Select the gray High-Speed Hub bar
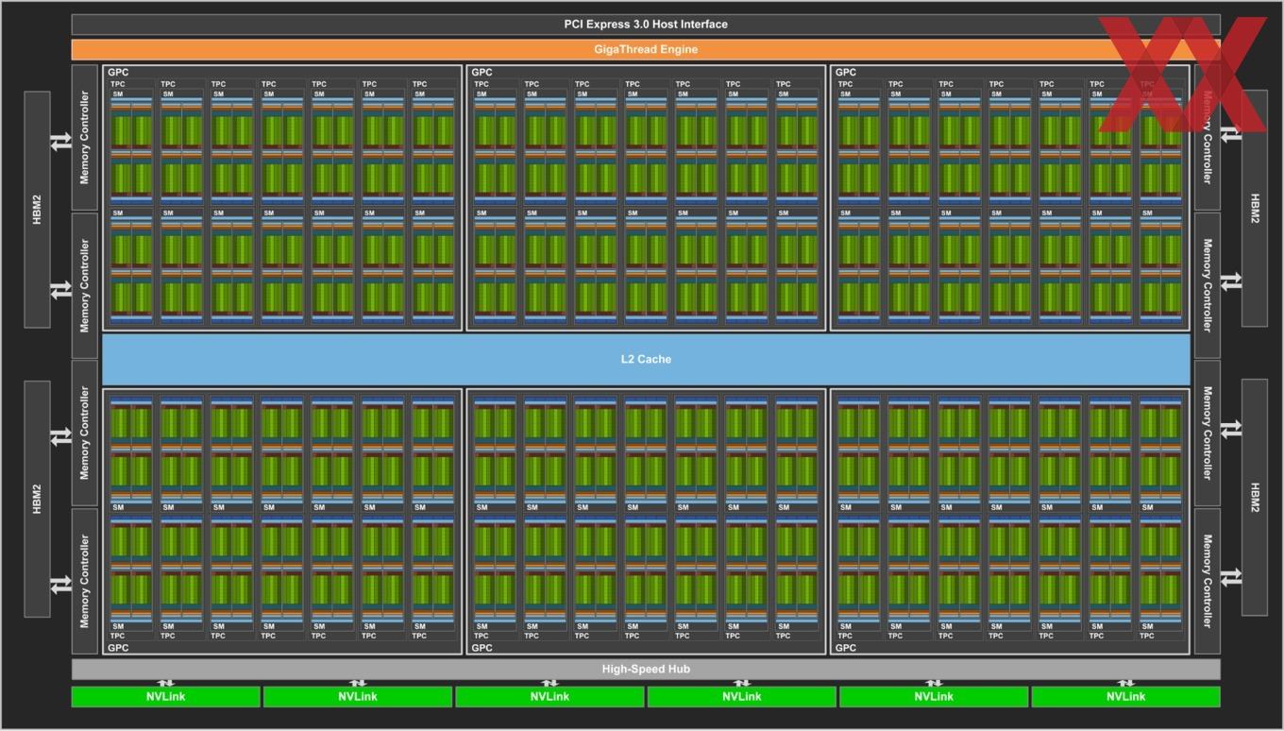This screenshot has width=1284, height=731. click(646, 669)
